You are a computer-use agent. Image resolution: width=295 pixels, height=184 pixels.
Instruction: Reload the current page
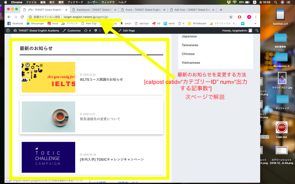click(22, 17)
